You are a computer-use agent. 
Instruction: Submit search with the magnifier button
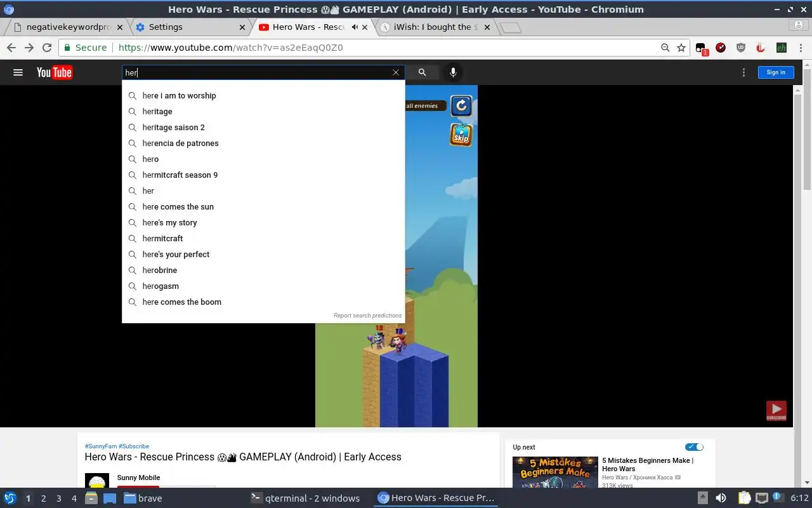tap(422, 72)
